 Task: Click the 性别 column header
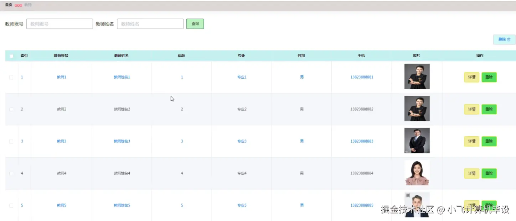pos(301,56)
